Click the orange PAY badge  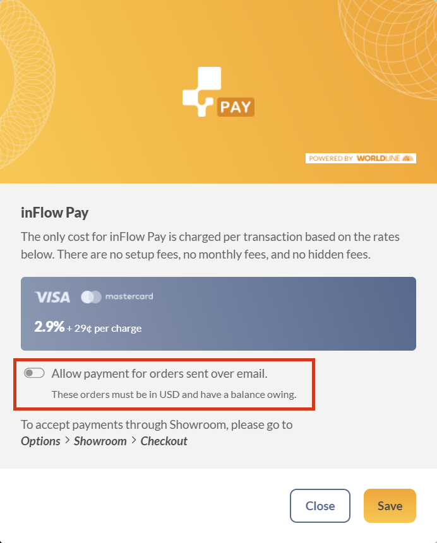click(236, 107)
